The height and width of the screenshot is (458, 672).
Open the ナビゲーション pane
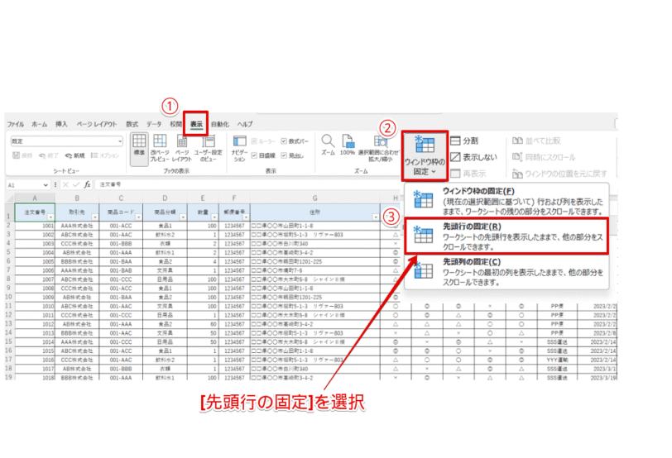(x=239, y=148)
